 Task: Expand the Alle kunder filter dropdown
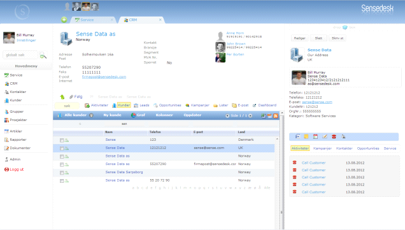click(91, 115)
